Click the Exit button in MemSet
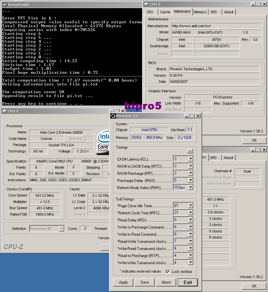The height and width of the screenshot is (292, 268). pos(188,282)
